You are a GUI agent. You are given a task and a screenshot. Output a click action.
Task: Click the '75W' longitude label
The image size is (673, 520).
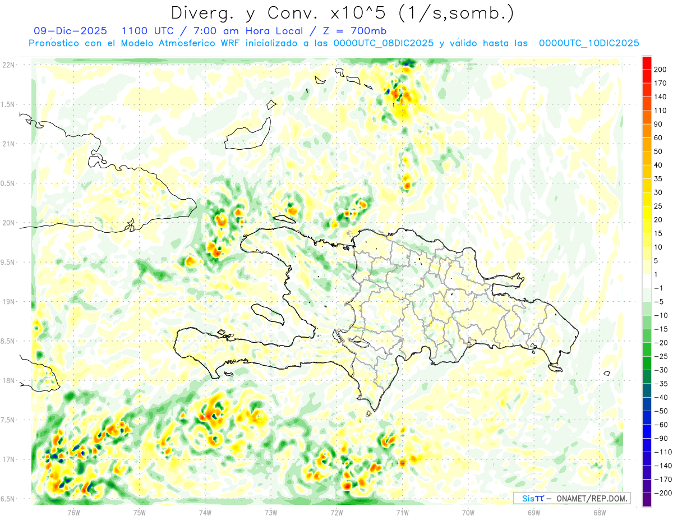[139, 512]
